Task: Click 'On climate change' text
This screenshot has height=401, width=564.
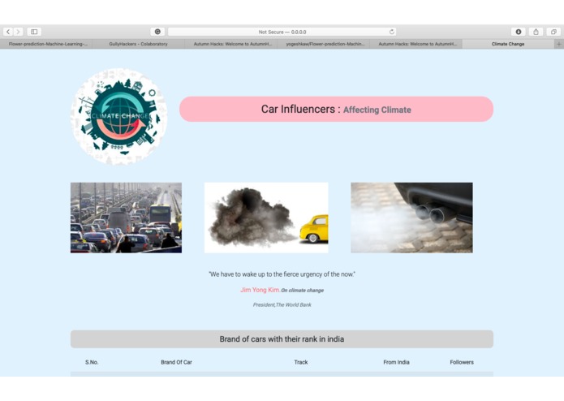Action: pos(303,291)
